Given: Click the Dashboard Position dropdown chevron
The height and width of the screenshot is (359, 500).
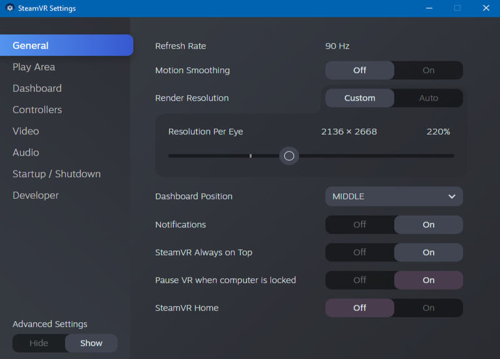Looking at the screenshot, I should [x=452, y=196].
